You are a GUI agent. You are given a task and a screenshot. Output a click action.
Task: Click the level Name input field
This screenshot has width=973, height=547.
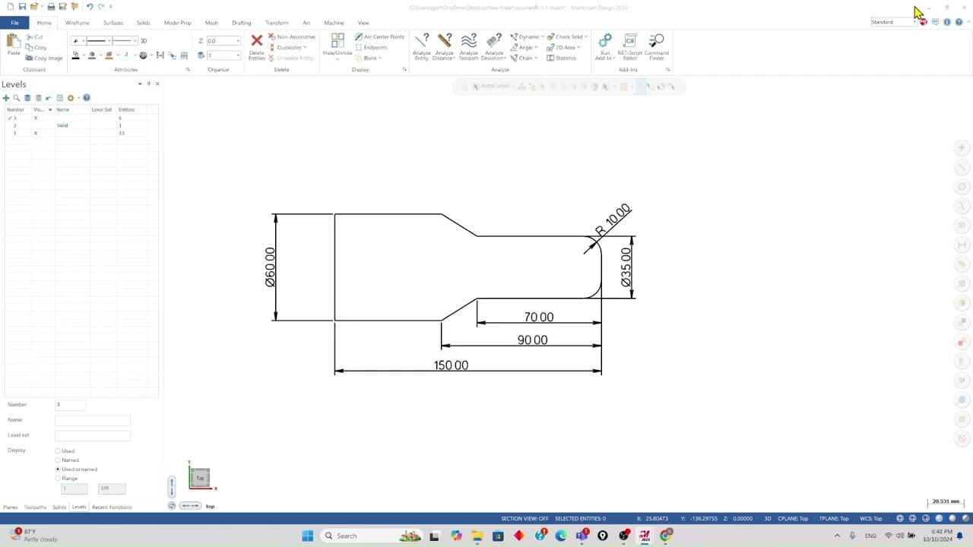click(92, 420)
